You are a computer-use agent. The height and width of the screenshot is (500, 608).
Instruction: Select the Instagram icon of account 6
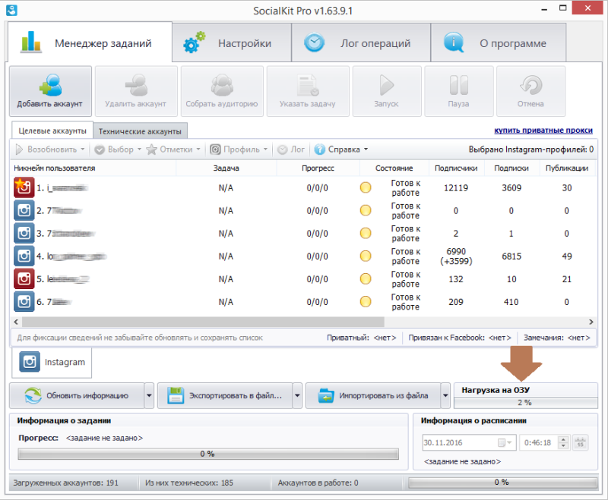24,302
